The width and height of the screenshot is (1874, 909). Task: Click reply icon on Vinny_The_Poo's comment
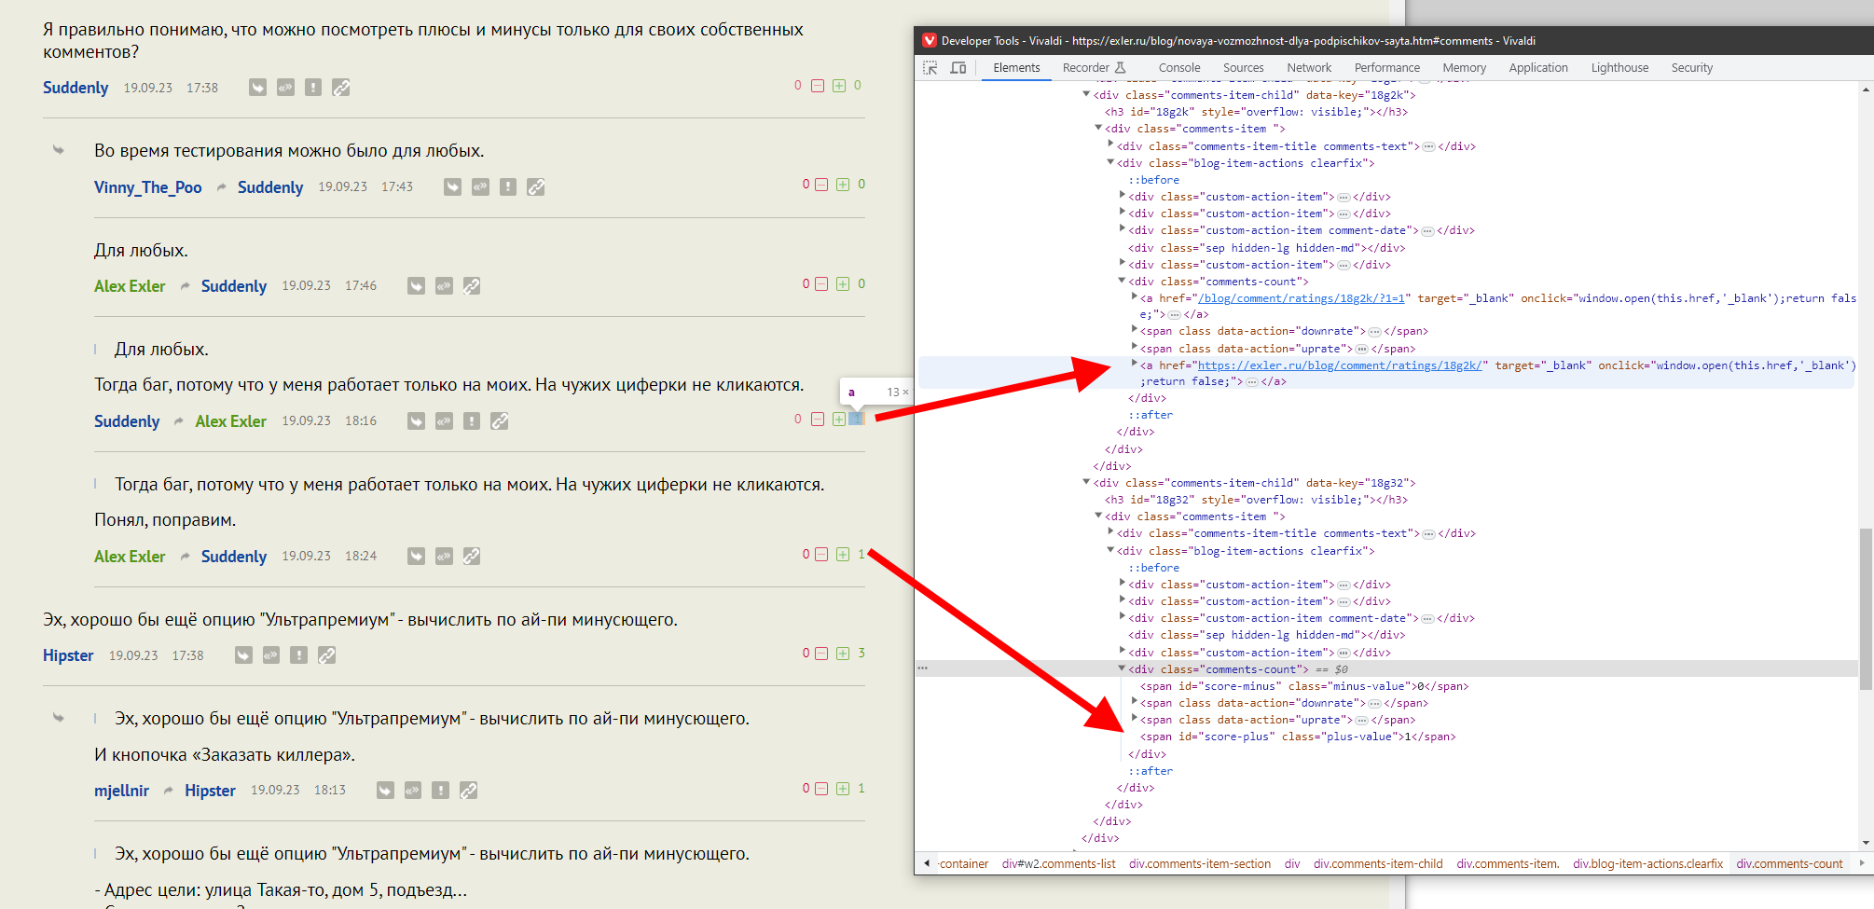[x=452, y=187]
